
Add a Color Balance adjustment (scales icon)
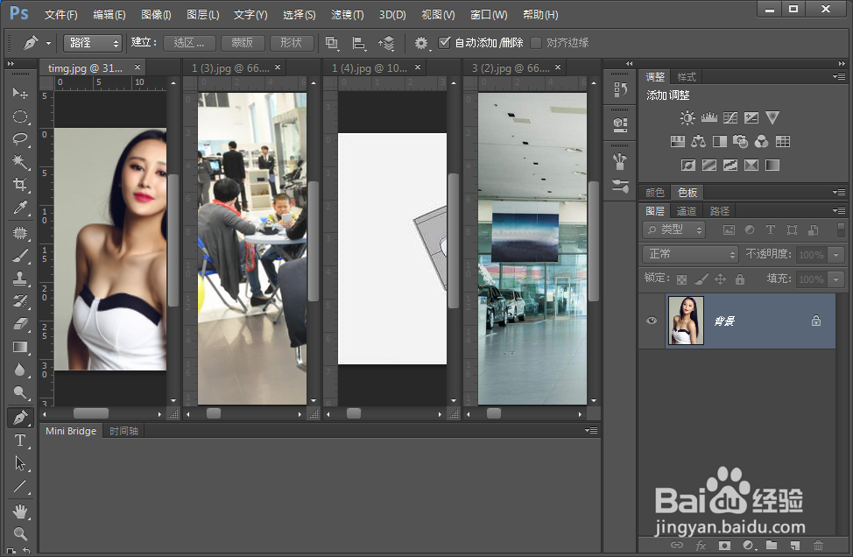699,141
